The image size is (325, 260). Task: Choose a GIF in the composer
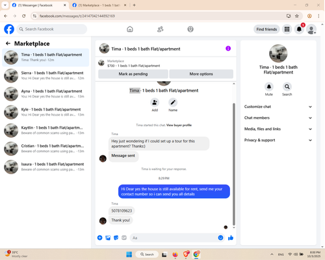(124, 238)
